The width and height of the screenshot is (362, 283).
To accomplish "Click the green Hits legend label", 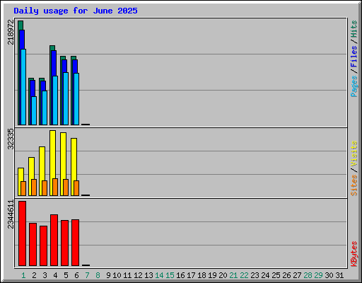I will pyautogui.click(x=354, y=29).
